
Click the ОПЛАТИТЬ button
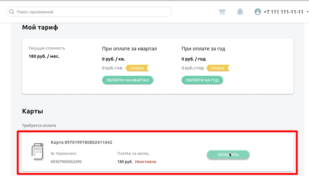click(228, 154)
